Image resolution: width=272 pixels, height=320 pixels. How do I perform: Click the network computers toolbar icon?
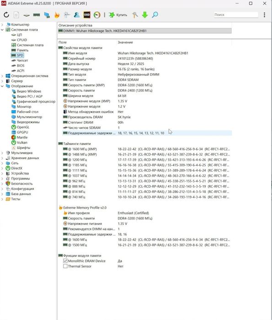pos(47,15)
